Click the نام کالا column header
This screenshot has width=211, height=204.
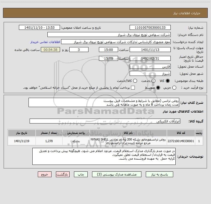[x=128, y=133]
